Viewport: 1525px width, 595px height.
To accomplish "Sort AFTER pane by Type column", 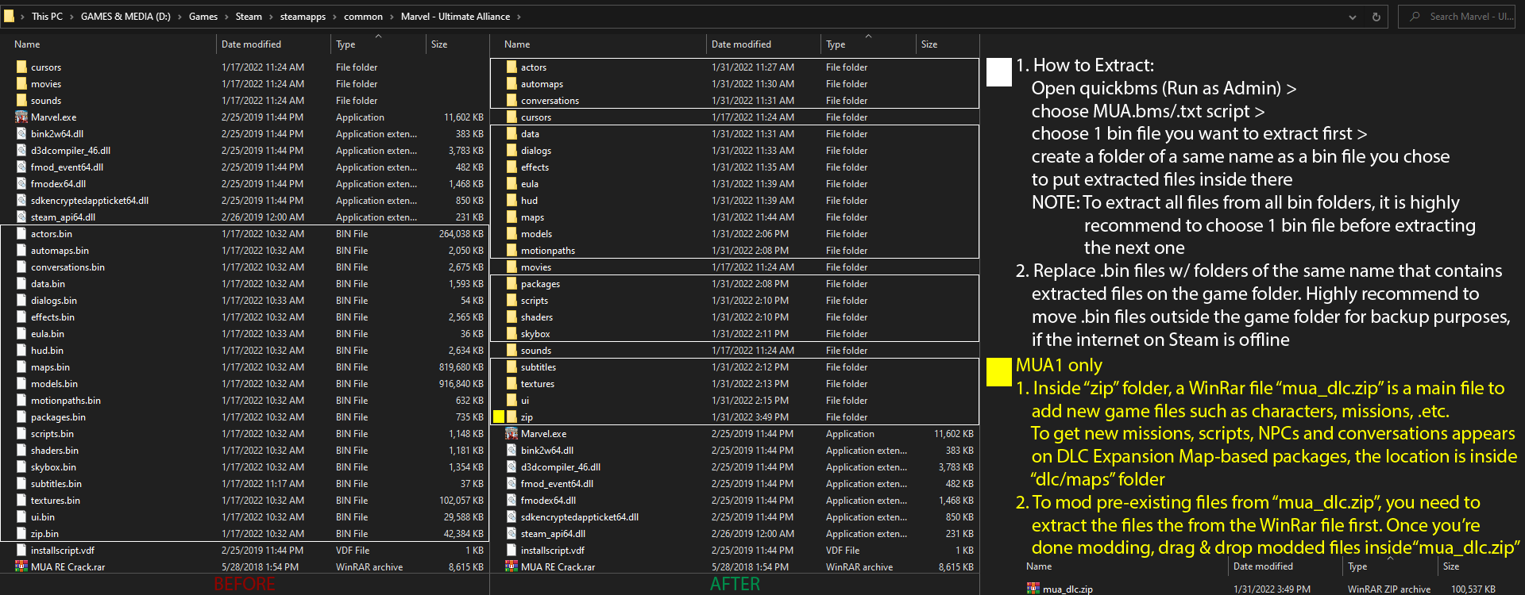I will click(836, 44).
